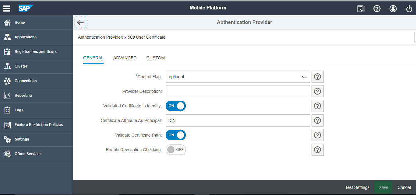Viewport: 416px width, 195px height.
Task: Disable Validate Certificate Path
Action: pos(176,135)
